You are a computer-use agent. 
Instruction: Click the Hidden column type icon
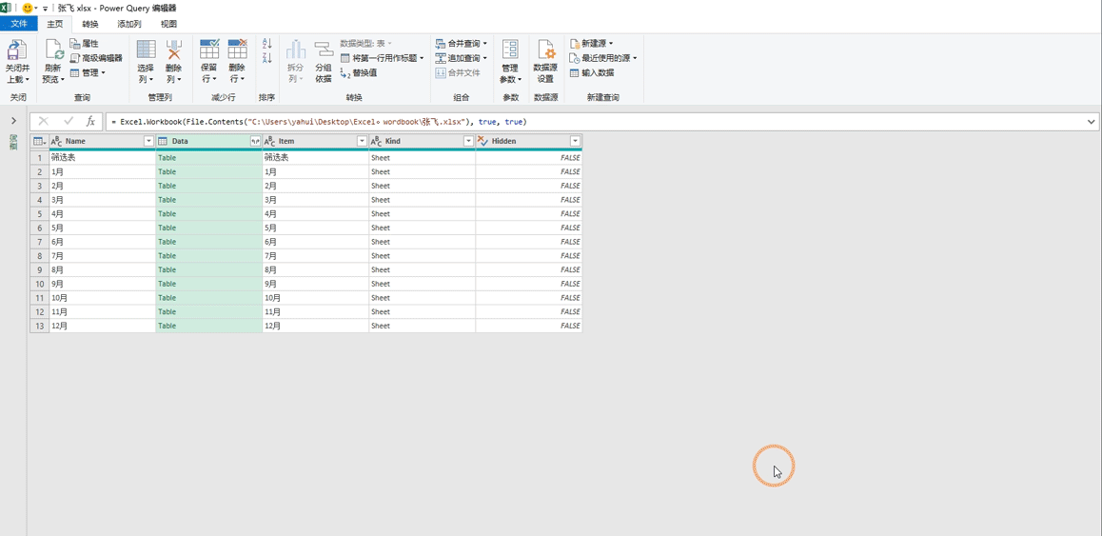click(482, 142)
